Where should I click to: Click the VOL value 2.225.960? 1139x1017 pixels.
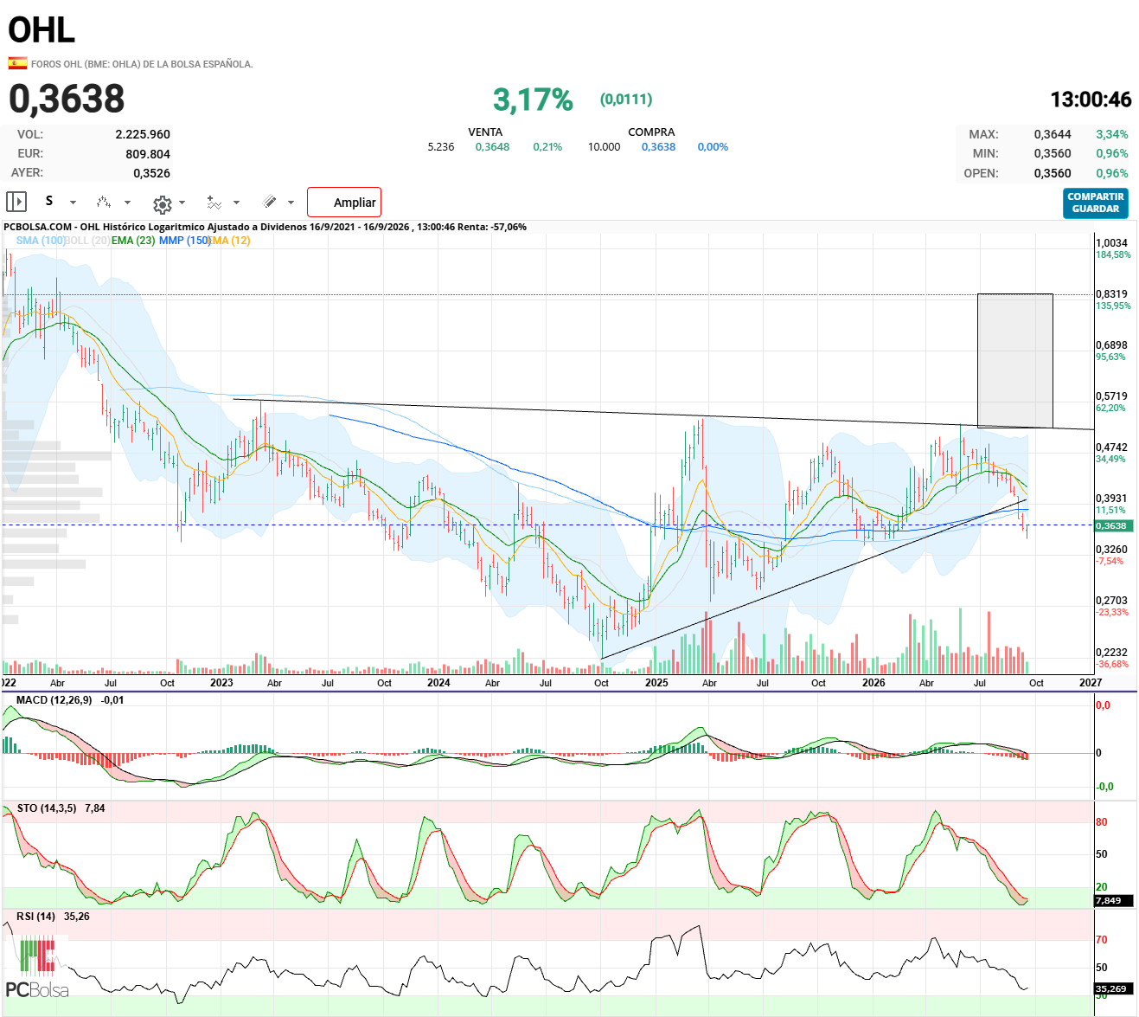143,134
